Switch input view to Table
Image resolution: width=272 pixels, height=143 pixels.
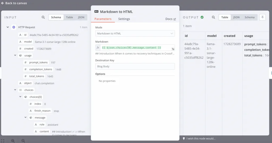(70, 17)
